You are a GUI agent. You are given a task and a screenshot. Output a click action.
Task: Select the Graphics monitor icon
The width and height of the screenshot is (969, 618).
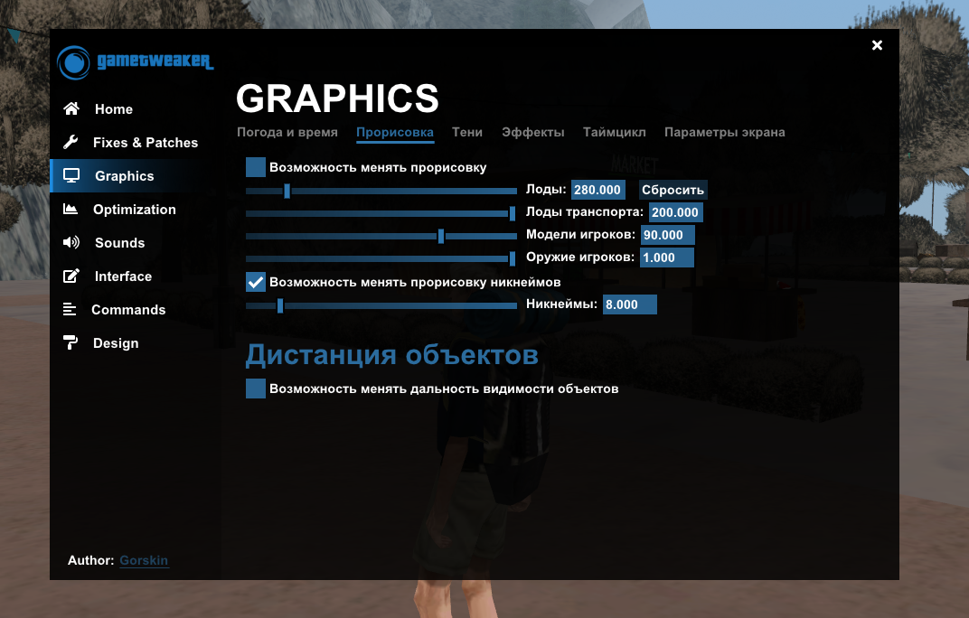click(x=71, y=175)
